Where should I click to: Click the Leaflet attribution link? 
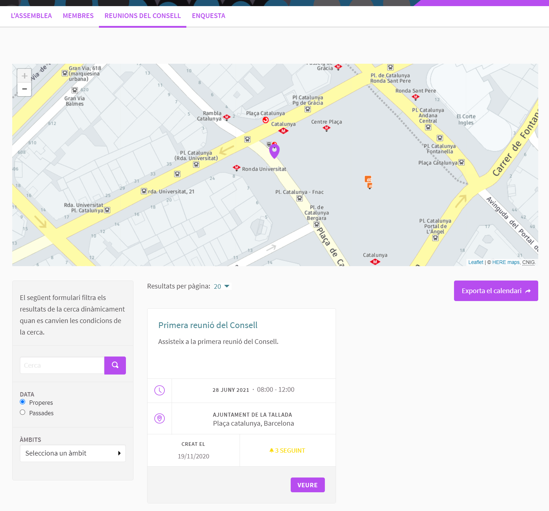tap(476, 262)
